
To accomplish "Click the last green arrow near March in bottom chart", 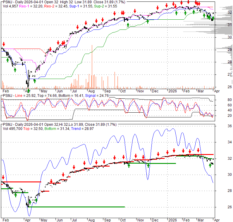I will 210,165.
